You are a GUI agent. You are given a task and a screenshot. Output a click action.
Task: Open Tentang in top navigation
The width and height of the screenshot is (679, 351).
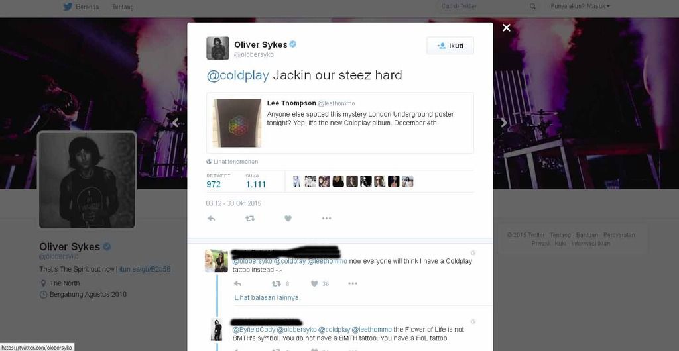click(123, 7)
